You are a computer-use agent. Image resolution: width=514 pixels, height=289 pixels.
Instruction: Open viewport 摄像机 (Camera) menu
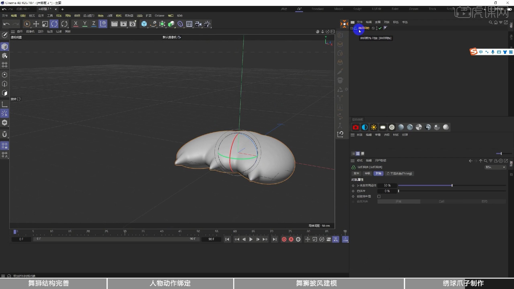pos(30,32)
